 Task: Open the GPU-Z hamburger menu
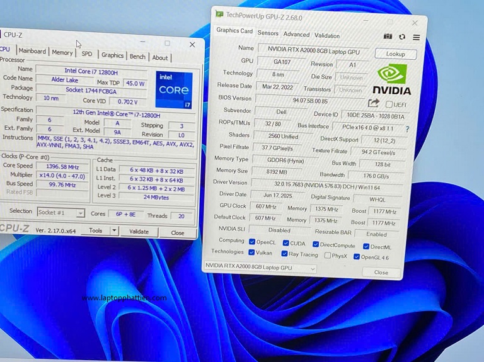[416, 37]
